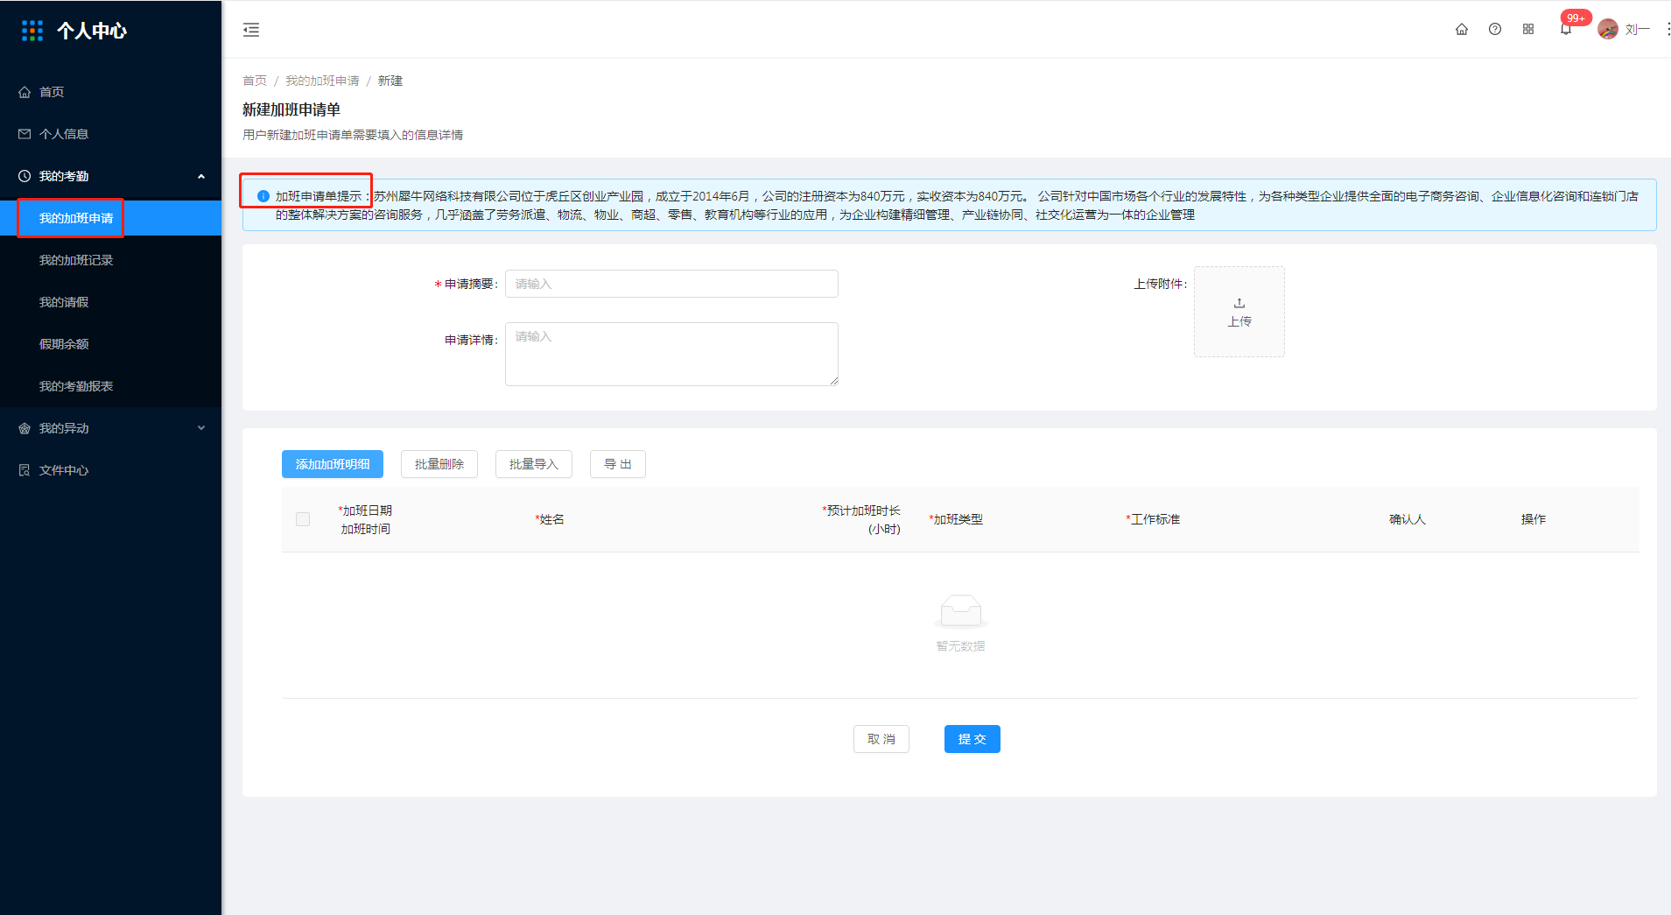This screenshot has width=1671, height=915.
Task: Click the 姓名 column header
Action: 550,519
